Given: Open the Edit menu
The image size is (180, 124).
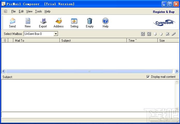Looking at the screenshot, I should point(21,11).
